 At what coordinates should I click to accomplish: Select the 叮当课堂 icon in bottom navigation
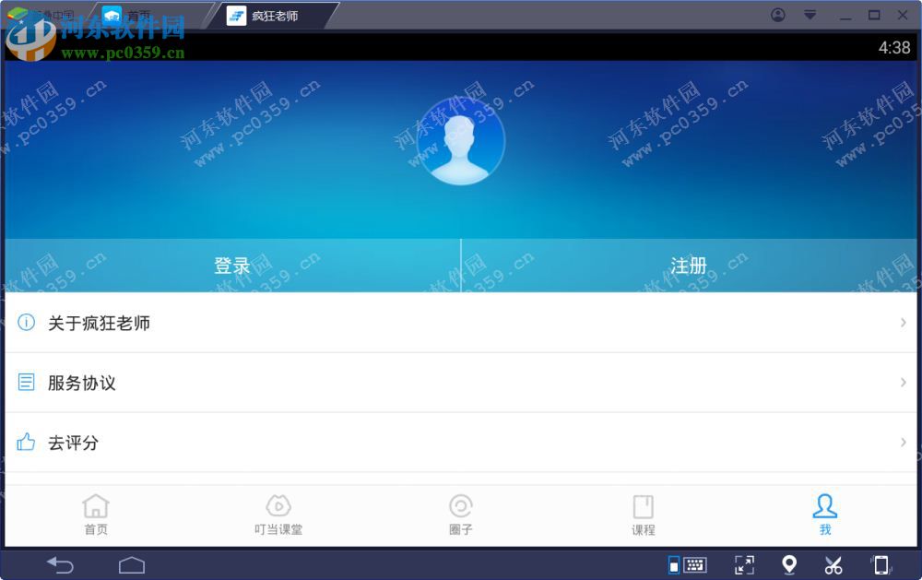point(278,510)
